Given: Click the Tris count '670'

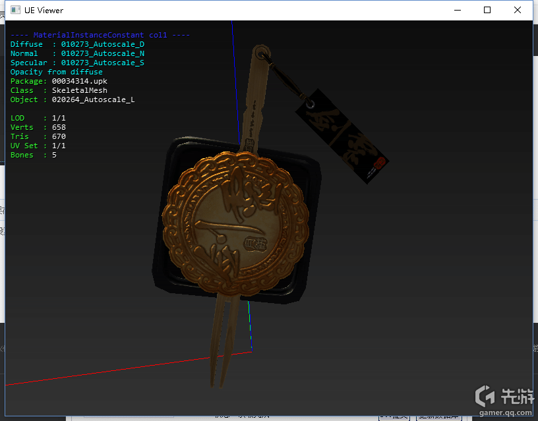Looking at the screenshot, I should click(x=59, y=137).
